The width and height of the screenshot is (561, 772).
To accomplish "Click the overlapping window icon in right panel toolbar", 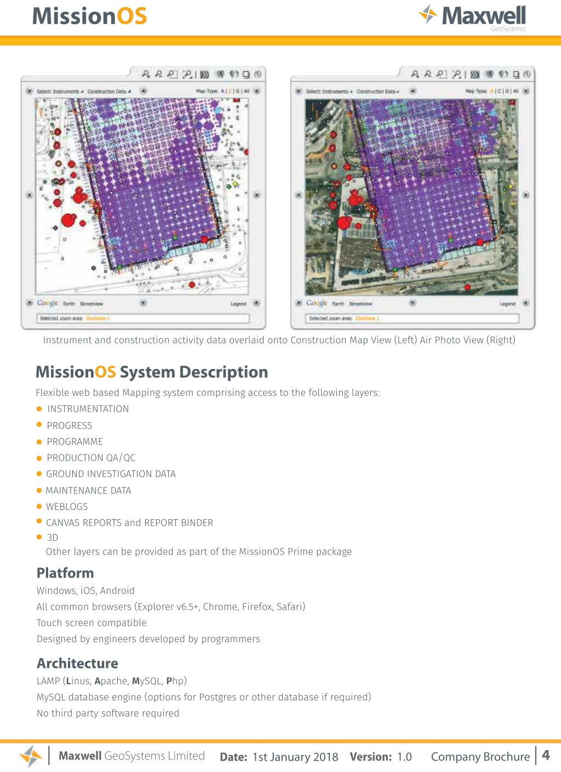I will (x=516, y=74).
